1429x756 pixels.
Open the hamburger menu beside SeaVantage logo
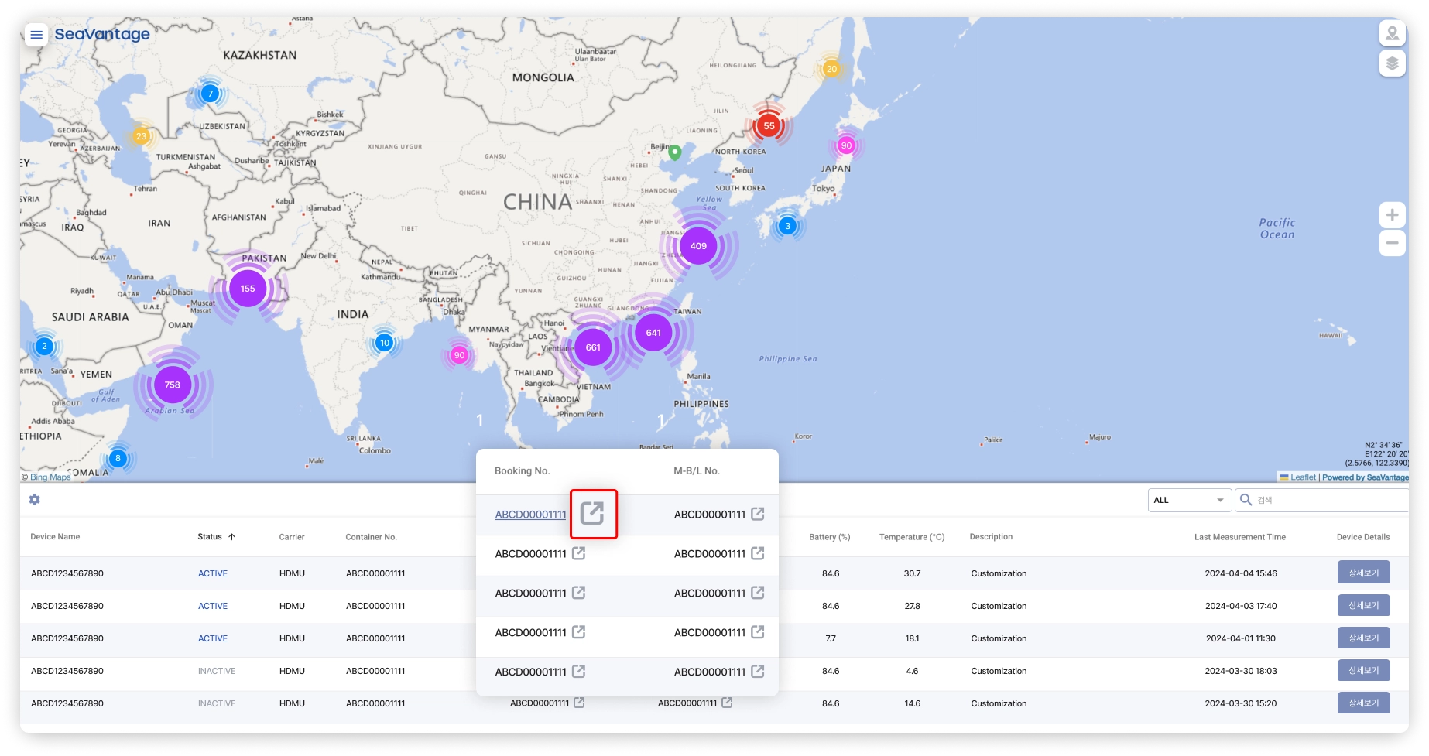point(36,35)
